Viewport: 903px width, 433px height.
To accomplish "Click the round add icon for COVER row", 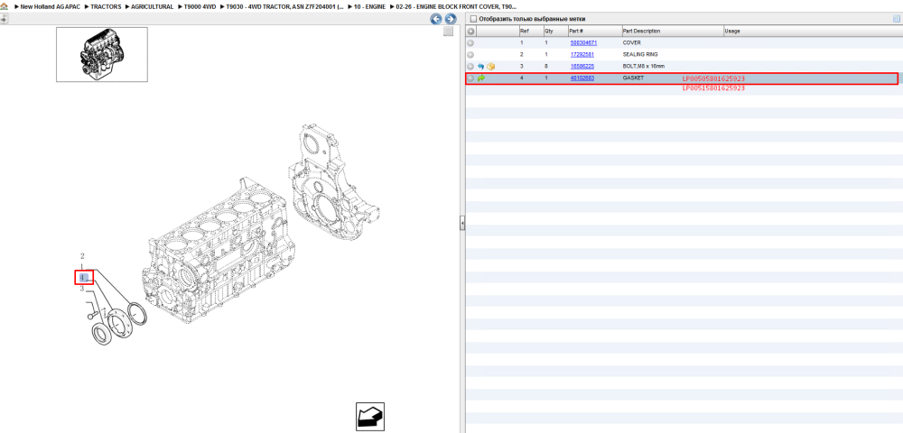I will coord(470,43).
